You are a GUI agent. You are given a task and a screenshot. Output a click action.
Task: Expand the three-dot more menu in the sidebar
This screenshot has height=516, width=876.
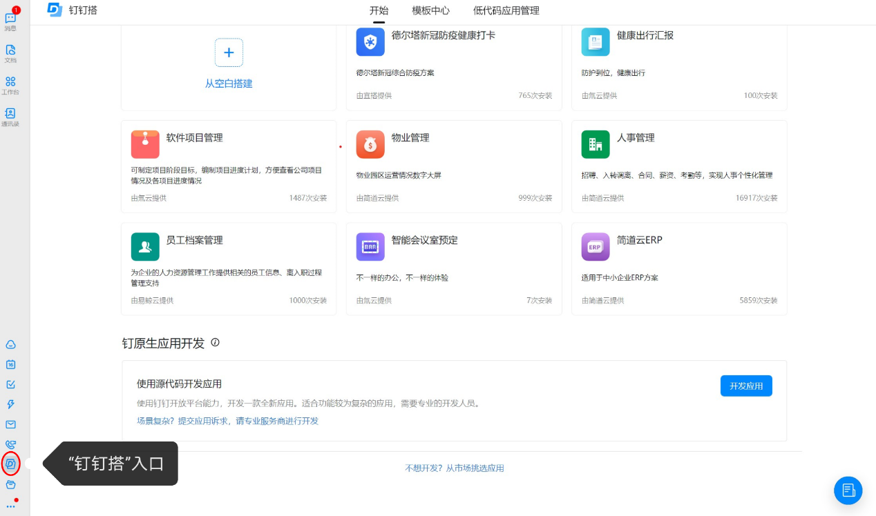(10, 506)
